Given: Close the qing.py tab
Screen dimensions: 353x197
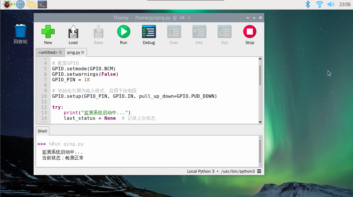Looking at the screenshot, I should pos(83,52).
